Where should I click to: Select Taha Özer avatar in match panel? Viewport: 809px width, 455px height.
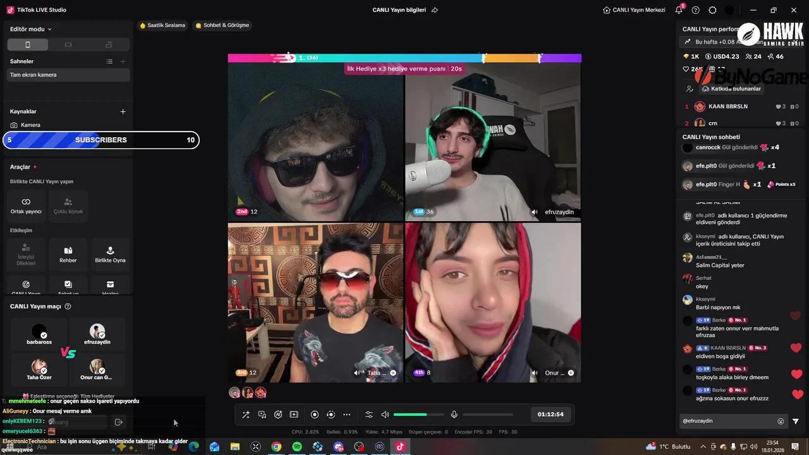tap(39, 367)
